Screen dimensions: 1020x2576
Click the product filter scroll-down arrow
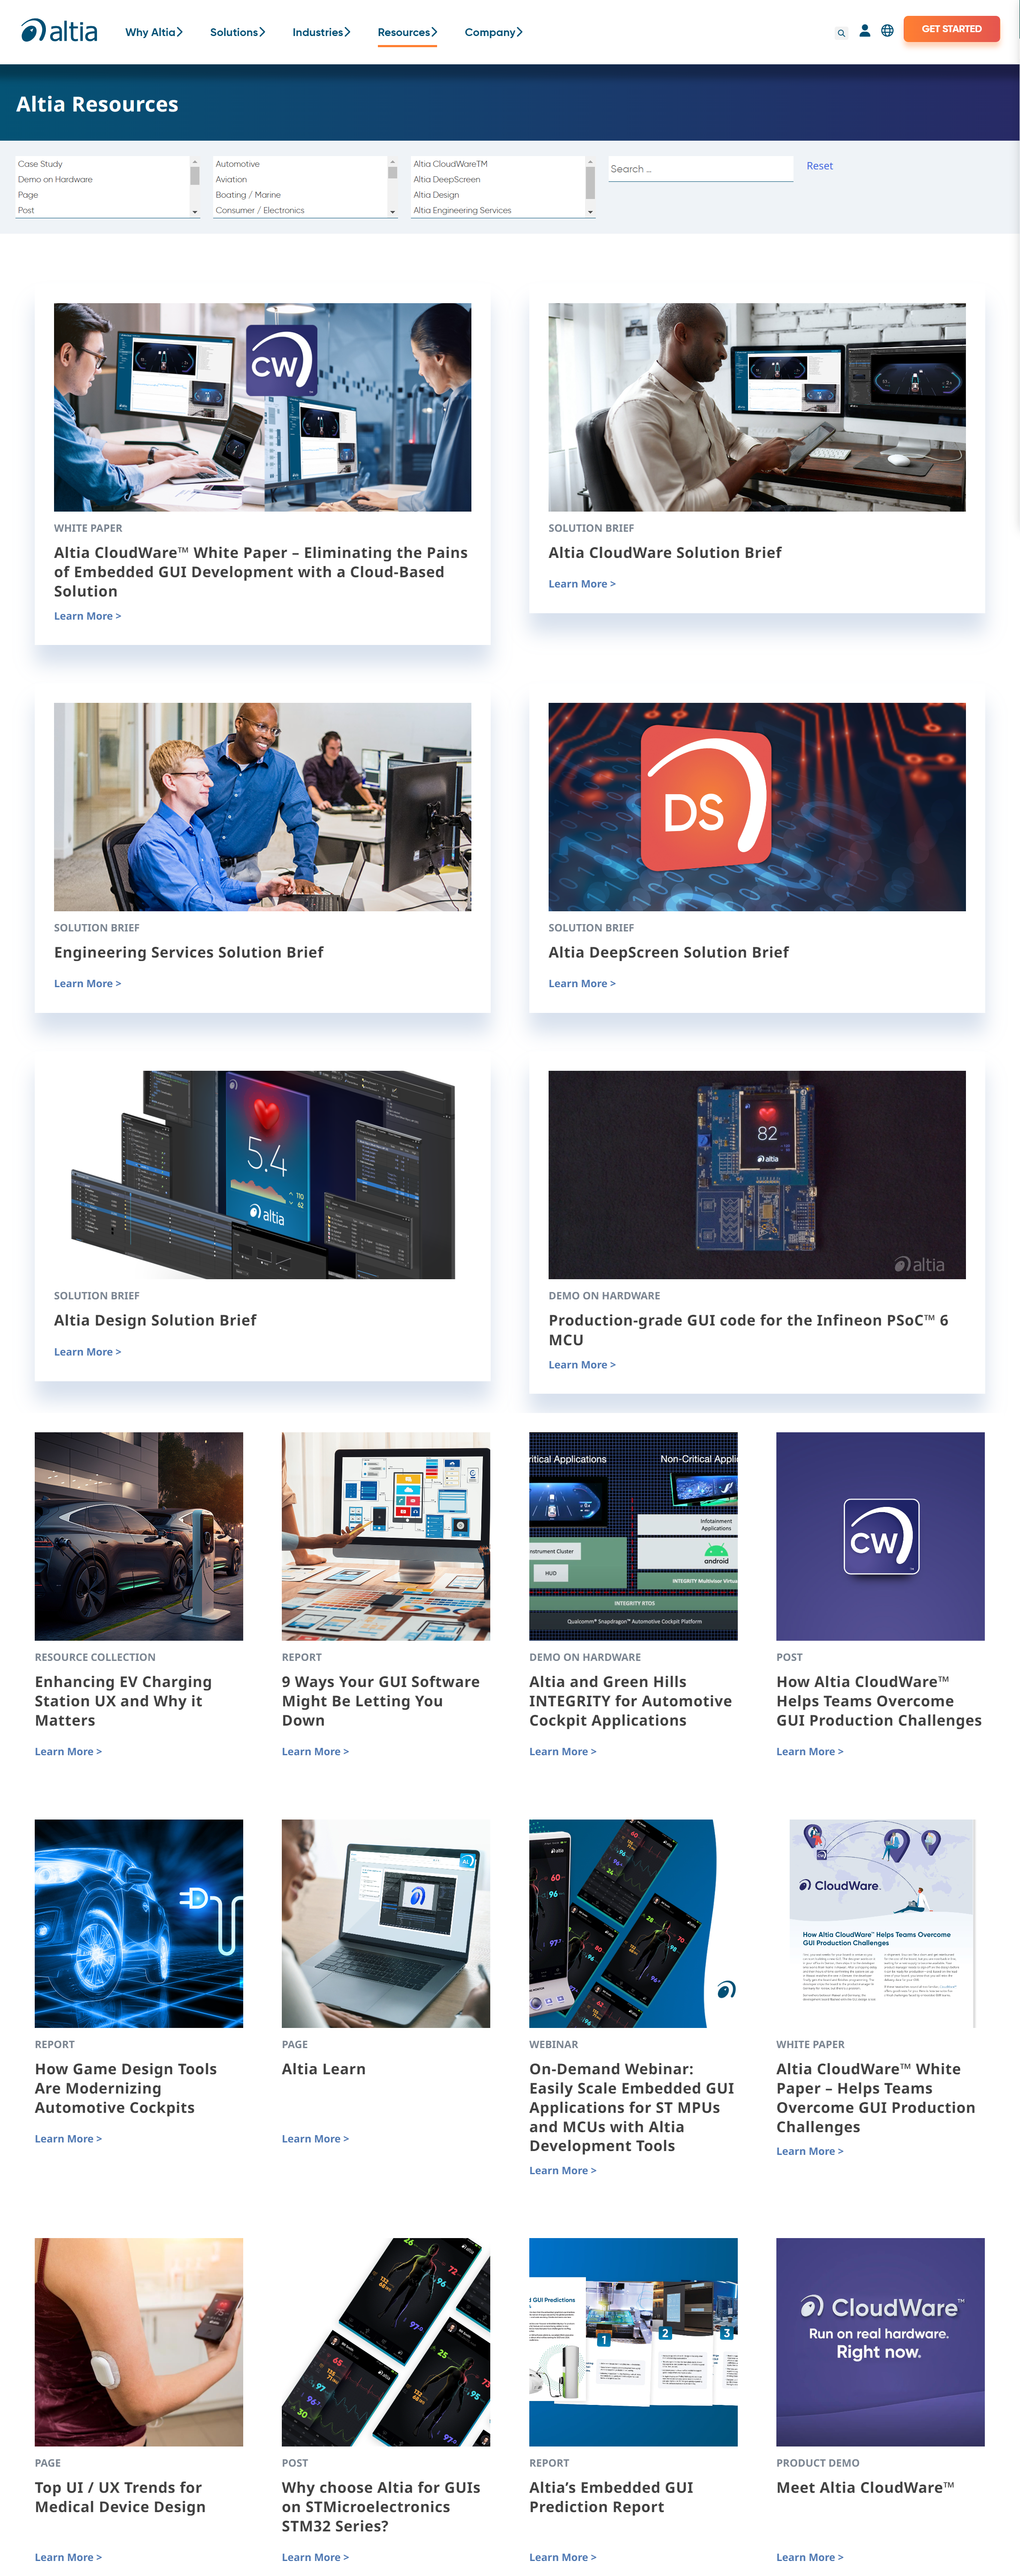click(x=590, y=212)
